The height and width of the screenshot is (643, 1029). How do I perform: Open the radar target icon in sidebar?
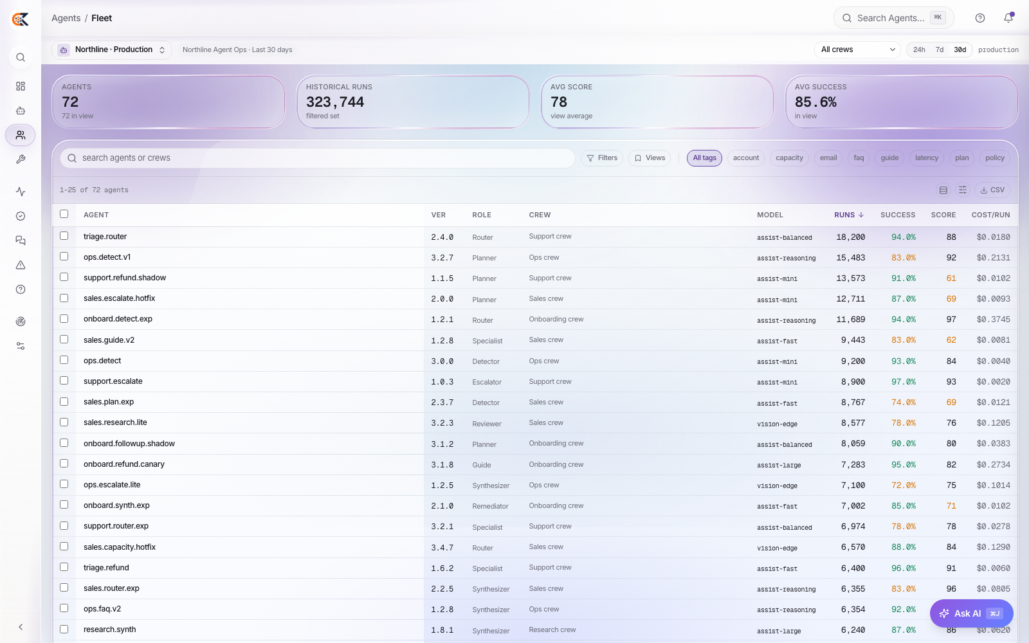pyautogui.click(x=21, y=321)
